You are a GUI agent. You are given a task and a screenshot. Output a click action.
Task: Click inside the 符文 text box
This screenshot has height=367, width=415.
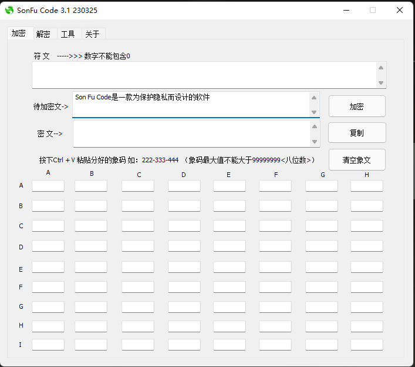[204, 75]
